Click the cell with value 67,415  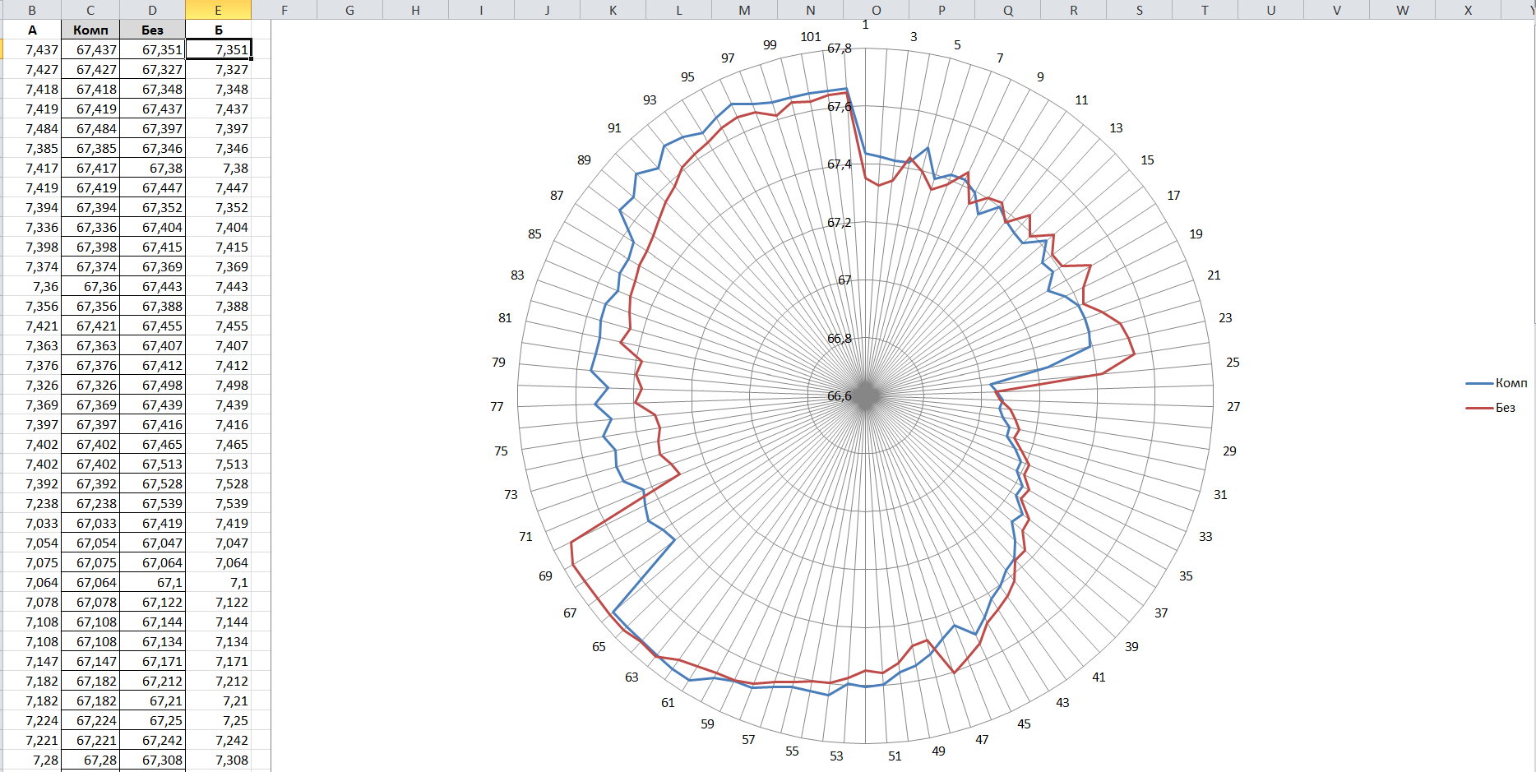pyautogui.click(x=153, y=247)
